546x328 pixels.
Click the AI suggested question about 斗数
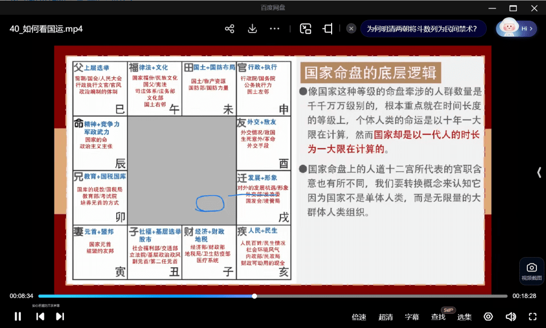coord(422,29)
